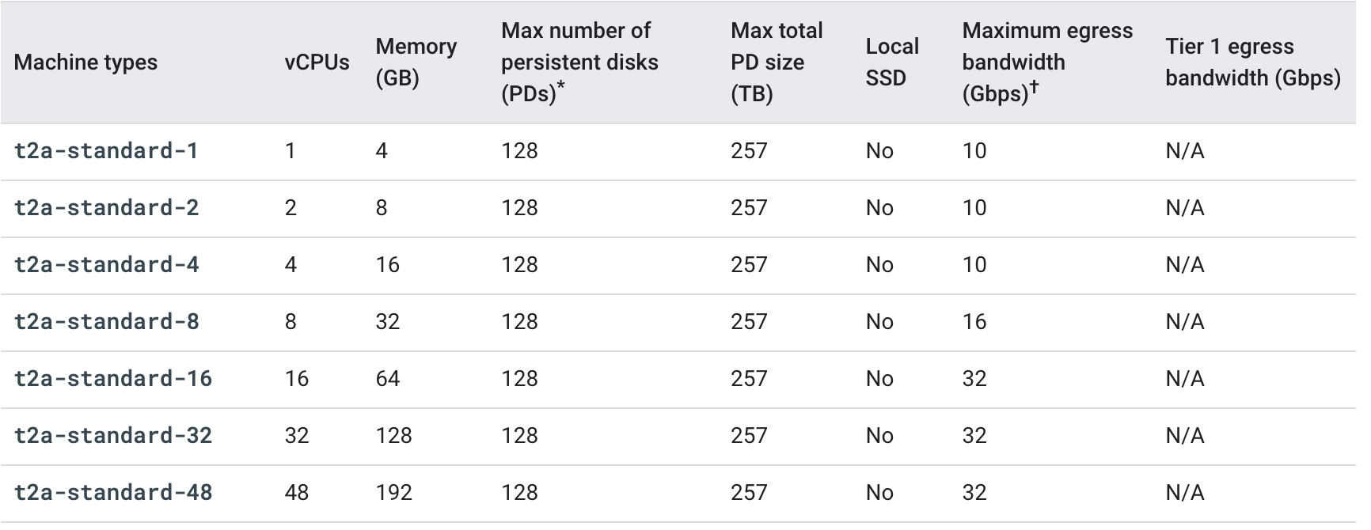
Task: Click the dagger footnote after bandwidth (Gbps)
Action: [x=1034, y=88]
